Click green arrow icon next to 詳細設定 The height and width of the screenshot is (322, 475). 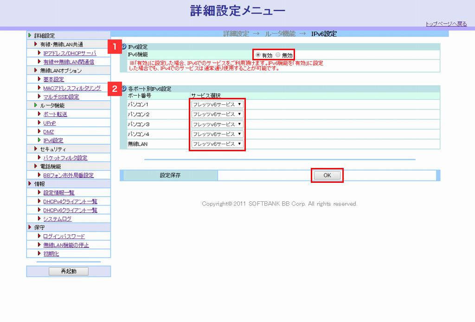(30, 36)
